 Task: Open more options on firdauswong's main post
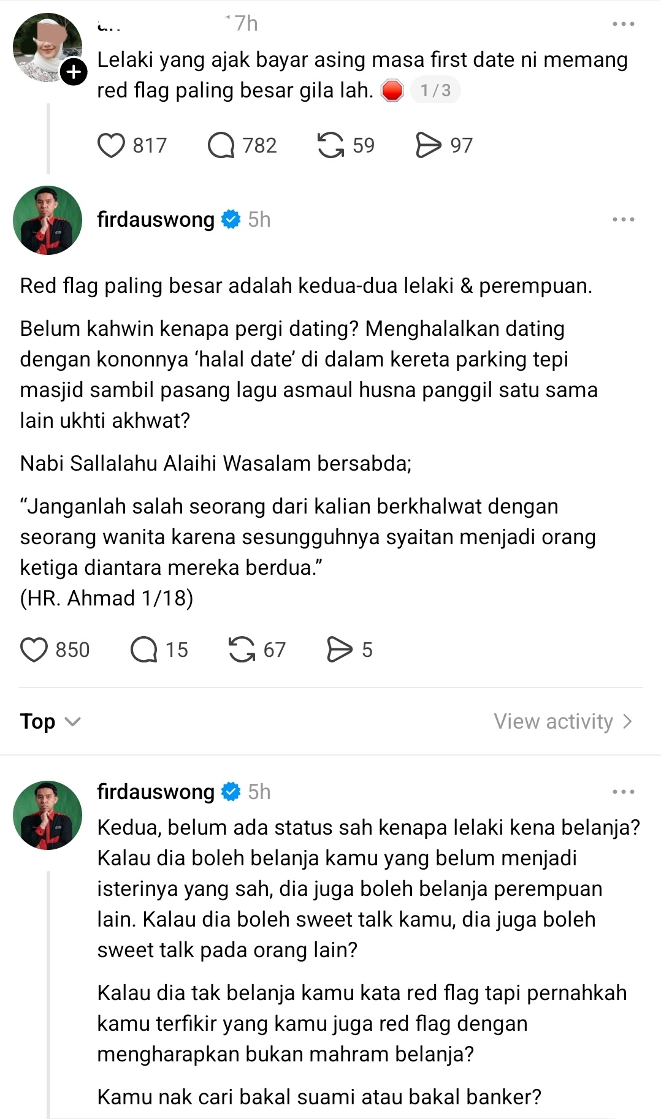[x=623, y=219]
